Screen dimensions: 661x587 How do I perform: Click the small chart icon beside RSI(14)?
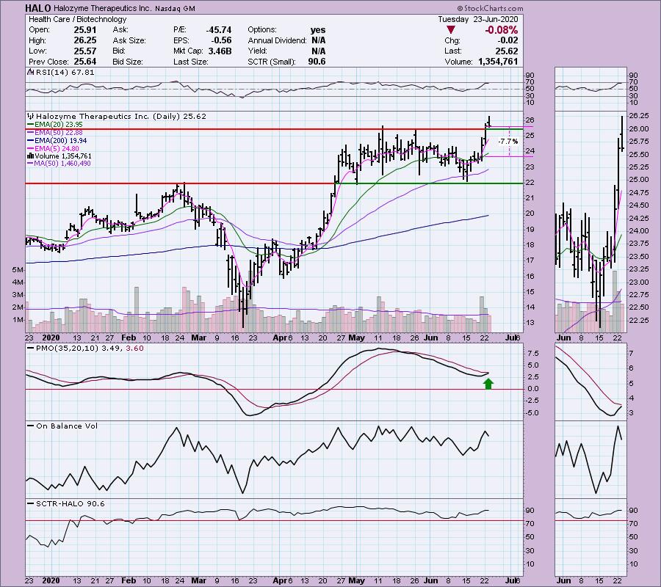30,72
